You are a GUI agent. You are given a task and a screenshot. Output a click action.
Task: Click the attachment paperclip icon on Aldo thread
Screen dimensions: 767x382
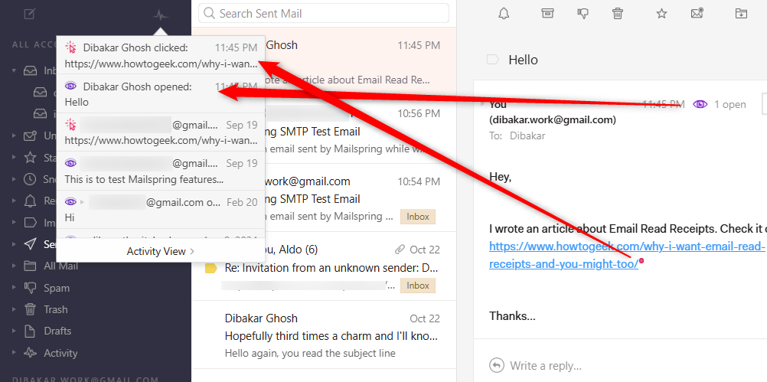click(400, 250)
